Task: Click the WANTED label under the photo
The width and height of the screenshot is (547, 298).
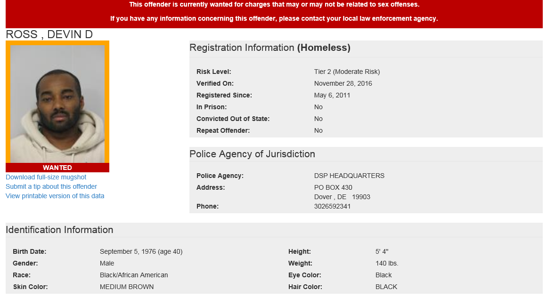Action: [57, 168]
